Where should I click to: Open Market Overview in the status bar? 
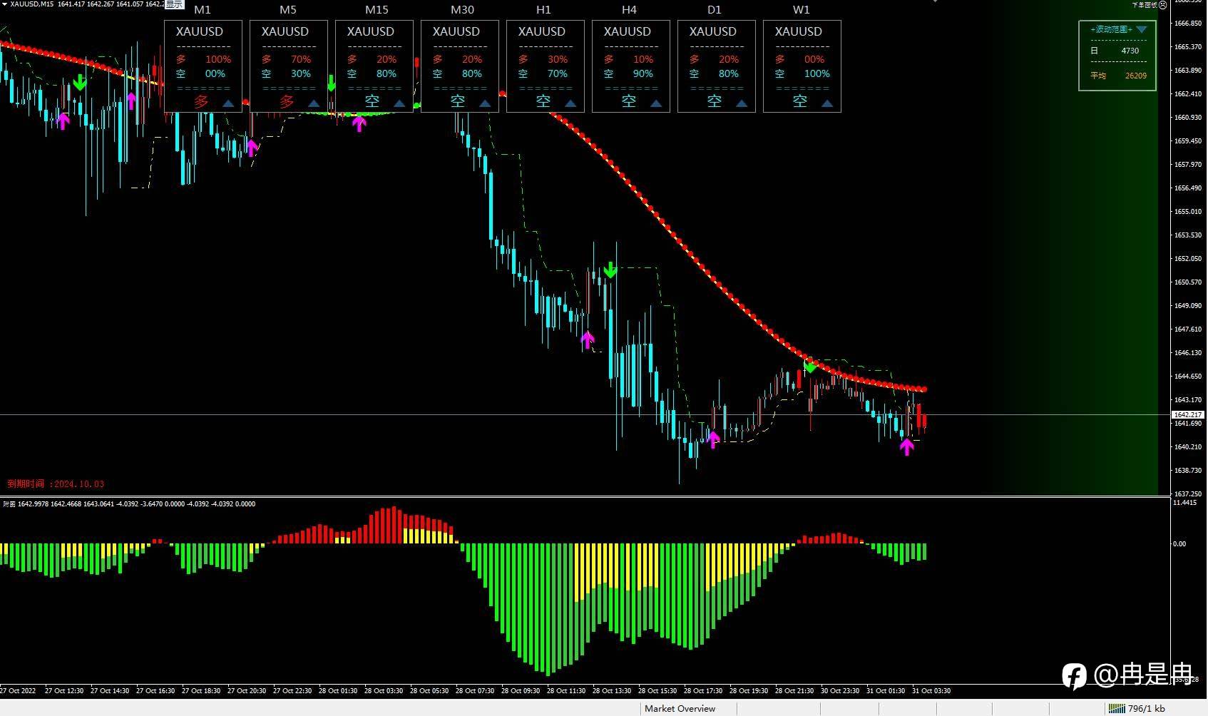pyautogui.click(x=680, y=708)
